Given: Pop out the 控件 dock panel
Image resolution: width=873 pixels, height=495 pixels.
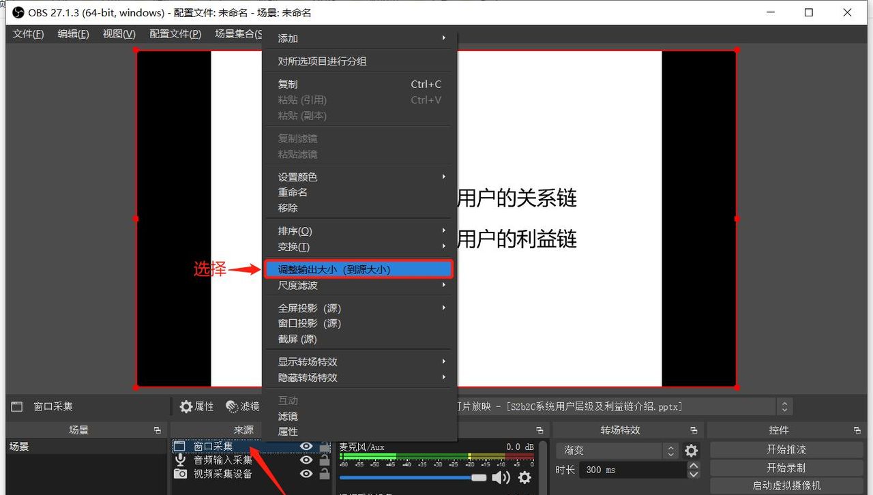Looking at the screenshot, I should 857,431.
